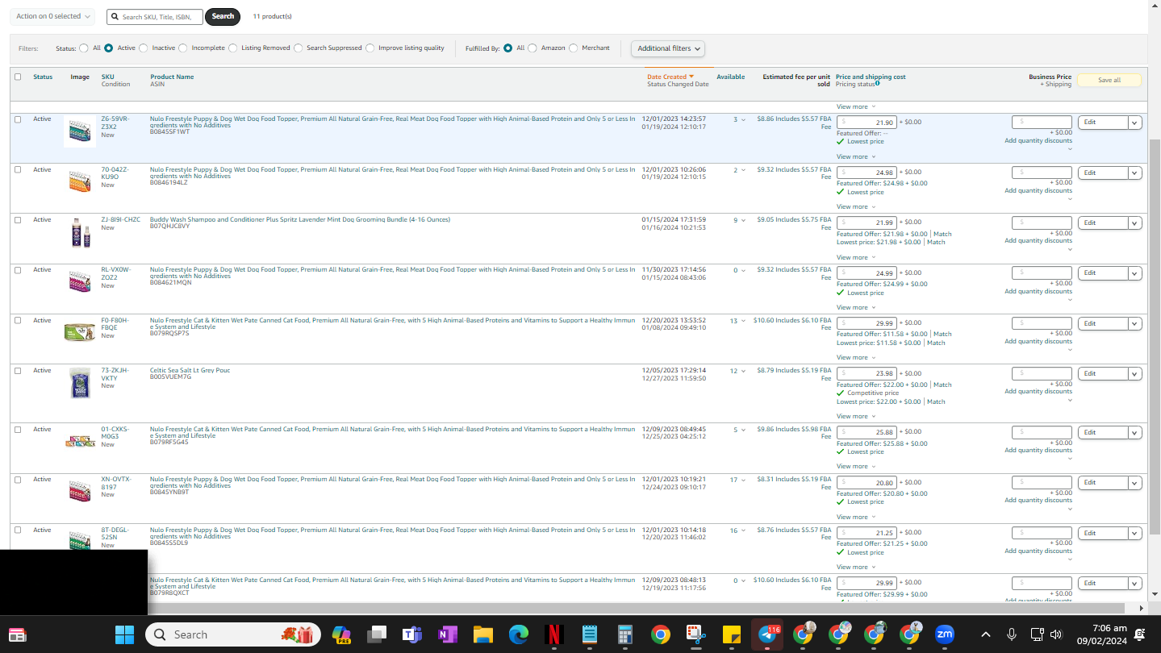This screenshot has height=653, width=1161.
Task: Open the Telegram taskbar icon
Action: (767, 634)
